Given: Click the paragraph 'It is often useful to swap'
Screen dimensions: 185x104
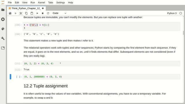Looking at the screenshot, I should (x=95, y=96).
